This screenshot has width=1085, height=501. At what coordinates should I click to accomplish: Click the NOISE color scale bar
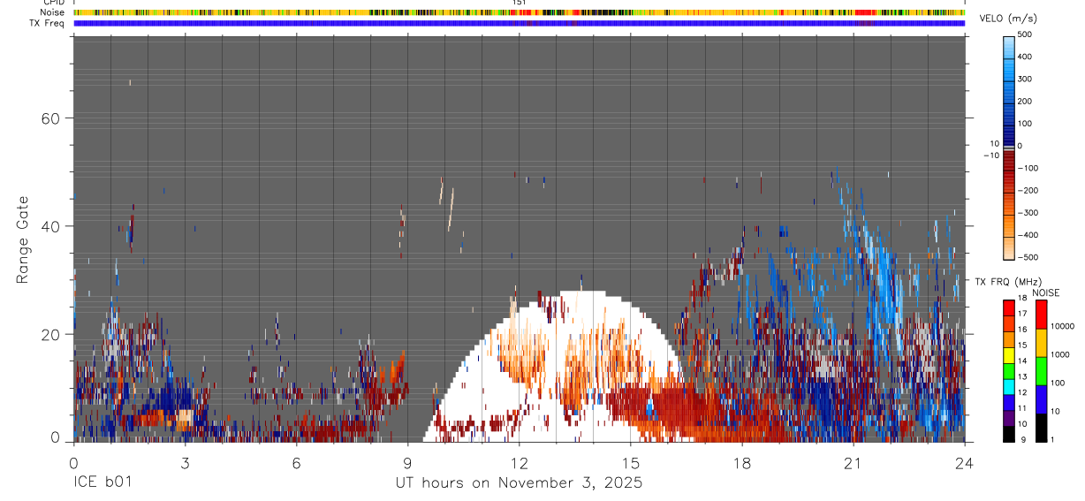1042,371
